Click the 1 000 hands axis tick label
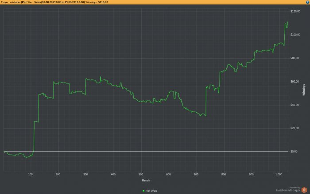The width and height of the screenshot is (310, 194). [279, 174]
